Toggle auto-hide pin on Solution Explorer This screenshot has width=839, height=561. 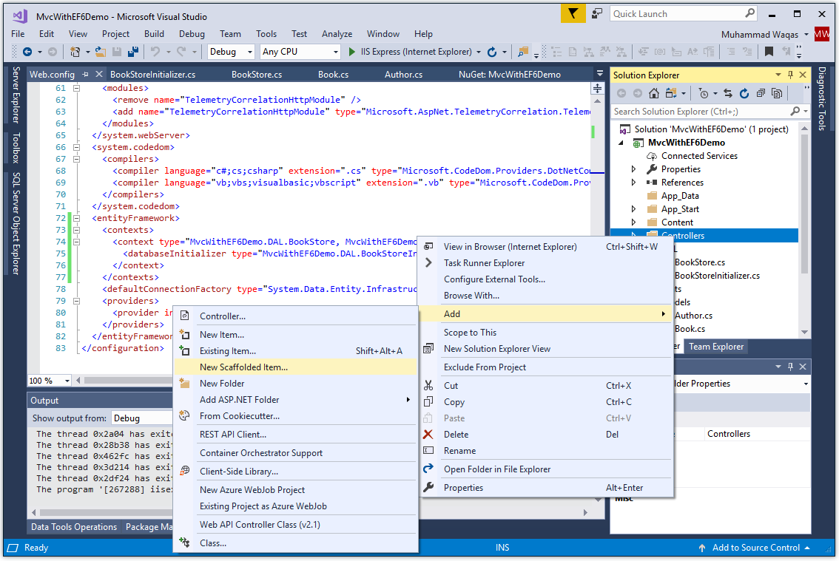(790, 75)
